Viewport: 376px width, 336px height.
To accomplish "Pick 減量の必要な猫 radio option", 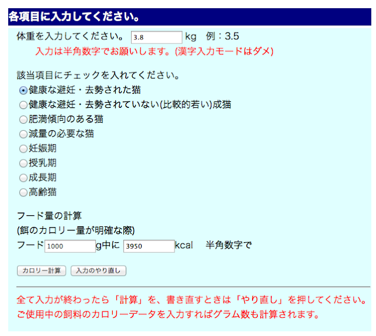I will 23,134.
